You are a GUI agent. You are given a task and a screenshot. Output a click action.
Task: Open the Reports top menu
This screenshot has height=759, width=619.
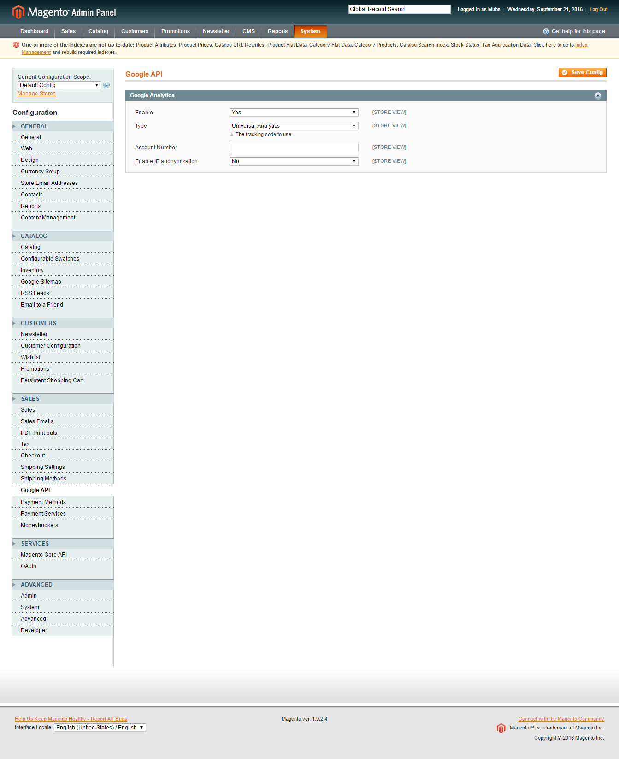tap(277, 31)
